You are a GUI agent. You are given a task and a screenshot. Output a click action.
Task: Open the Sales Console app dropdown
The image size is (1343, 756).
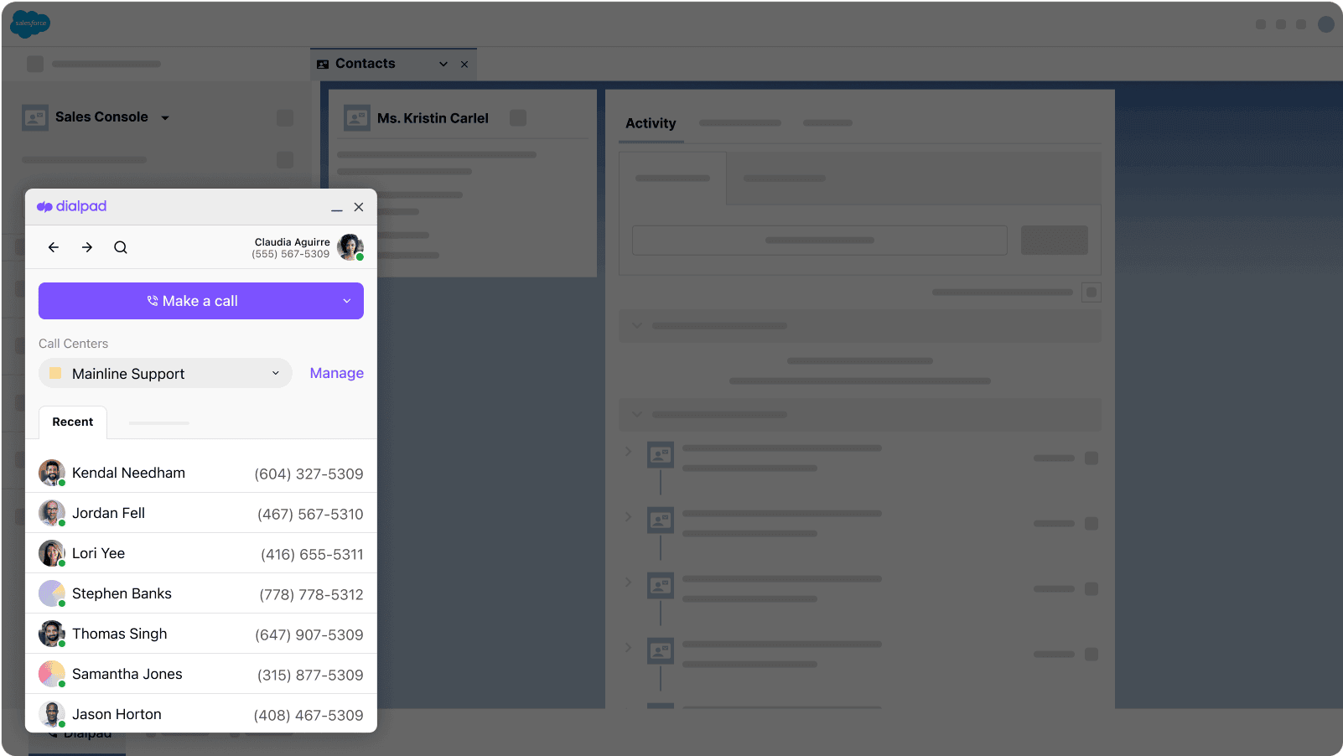(x=166, y=117)
